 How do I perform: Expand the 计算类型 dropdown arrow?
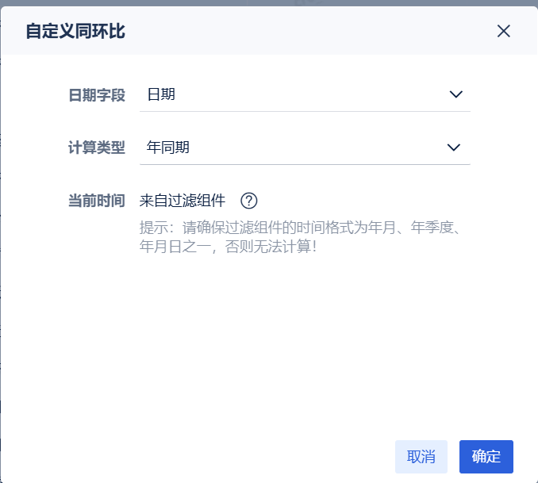pos(454,148)
